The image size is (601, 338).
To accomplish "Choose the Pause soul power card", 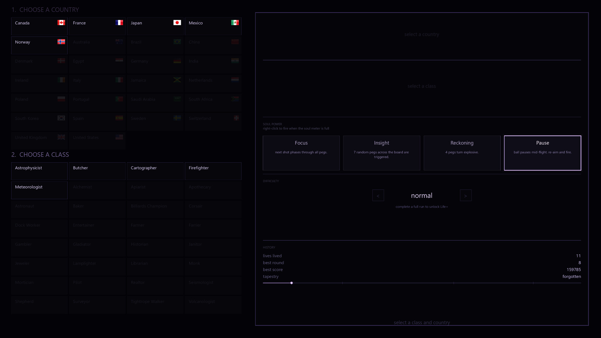I will pyautogui.click(x=542, y=153).
